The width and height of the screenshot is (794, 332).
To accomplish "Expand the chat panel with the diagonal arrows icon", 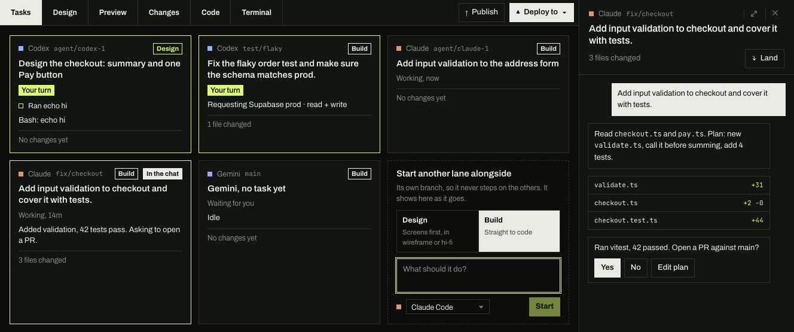I will pyautogui.click(x=754, y=13).
